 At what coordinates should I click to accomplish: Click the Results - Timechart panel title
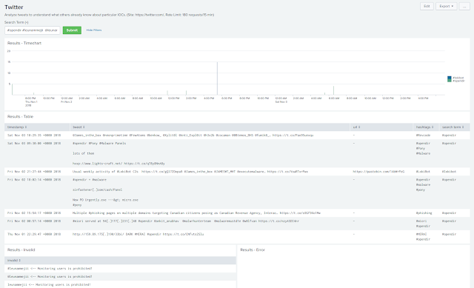point(24,43)
